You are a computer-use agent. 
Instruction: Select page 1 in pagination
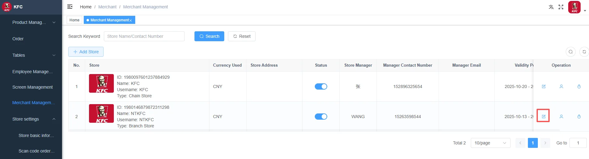[533, 143]
